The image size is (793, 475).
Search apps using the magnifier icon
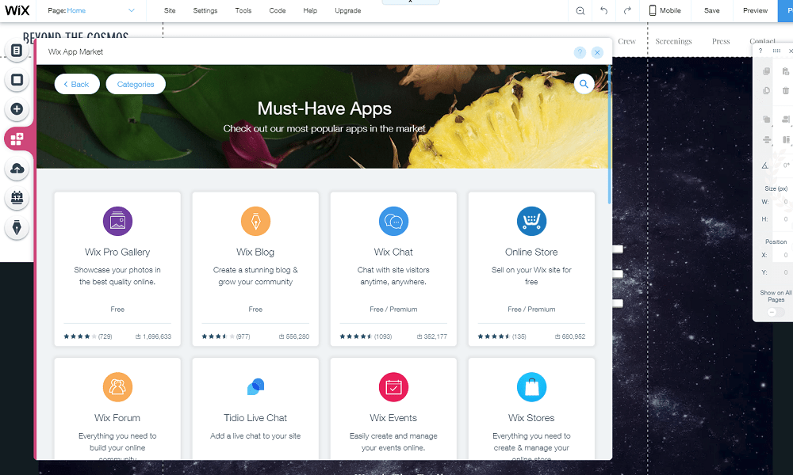tap(584, 84)
